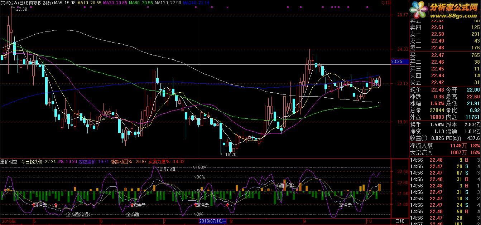Click the 最高 22.60 quote field
This screenshot has height=225, width=481.
(x=463, y=97)
